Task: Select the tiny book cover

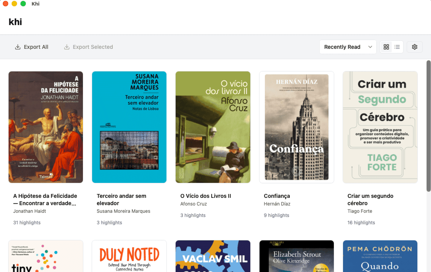Action: point(46,256)
